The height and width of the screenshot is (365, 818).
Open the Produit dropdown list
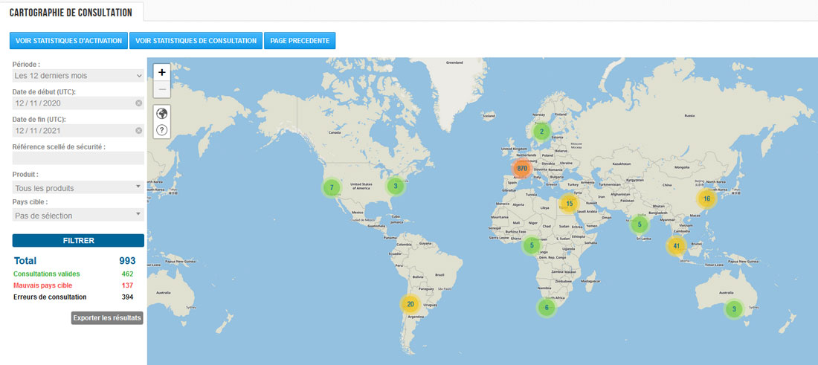click(78, 188)
